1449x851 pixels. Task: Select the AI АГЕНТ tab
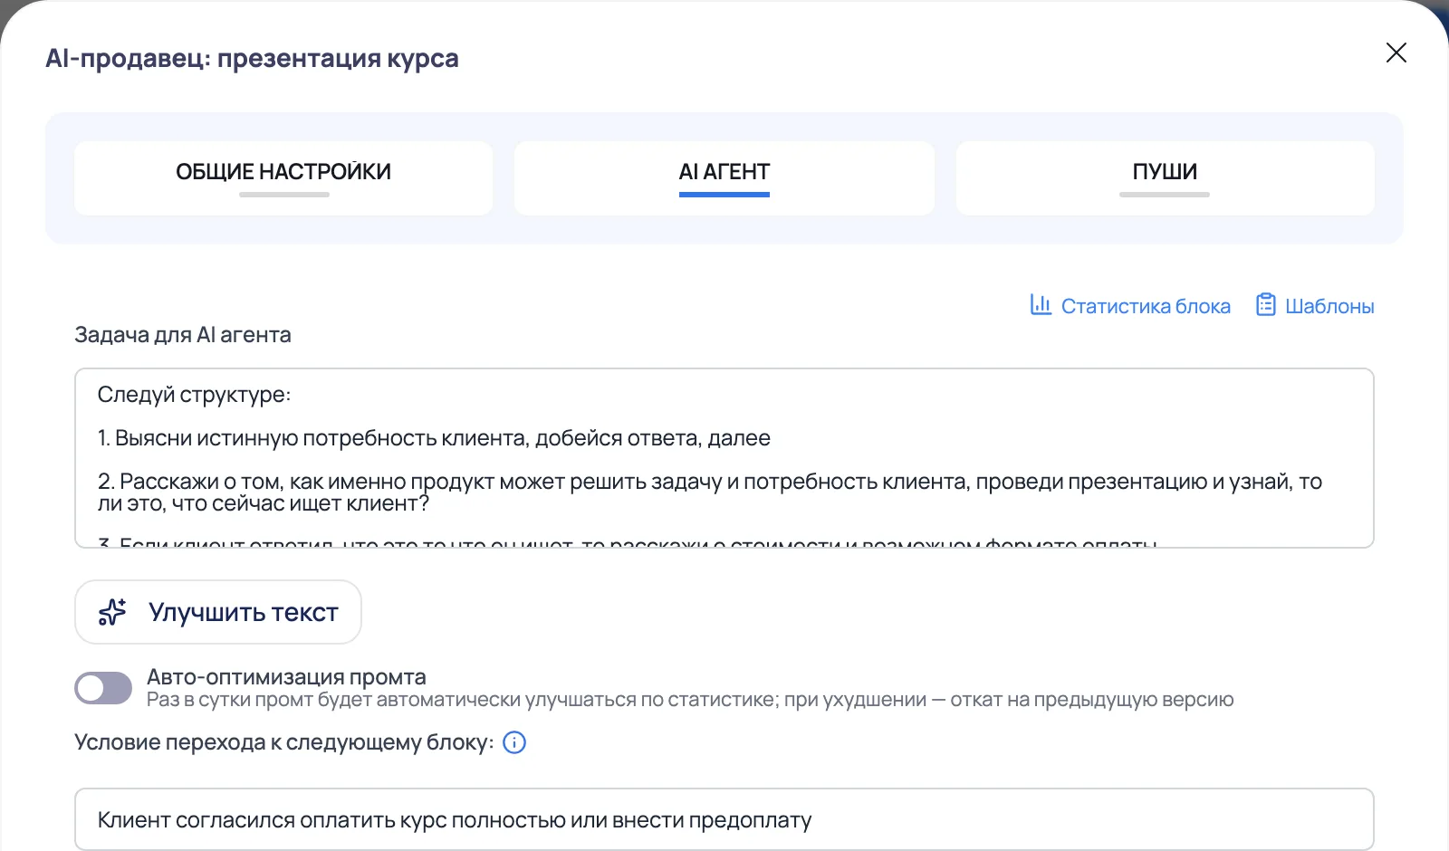(x=724, y=177)
